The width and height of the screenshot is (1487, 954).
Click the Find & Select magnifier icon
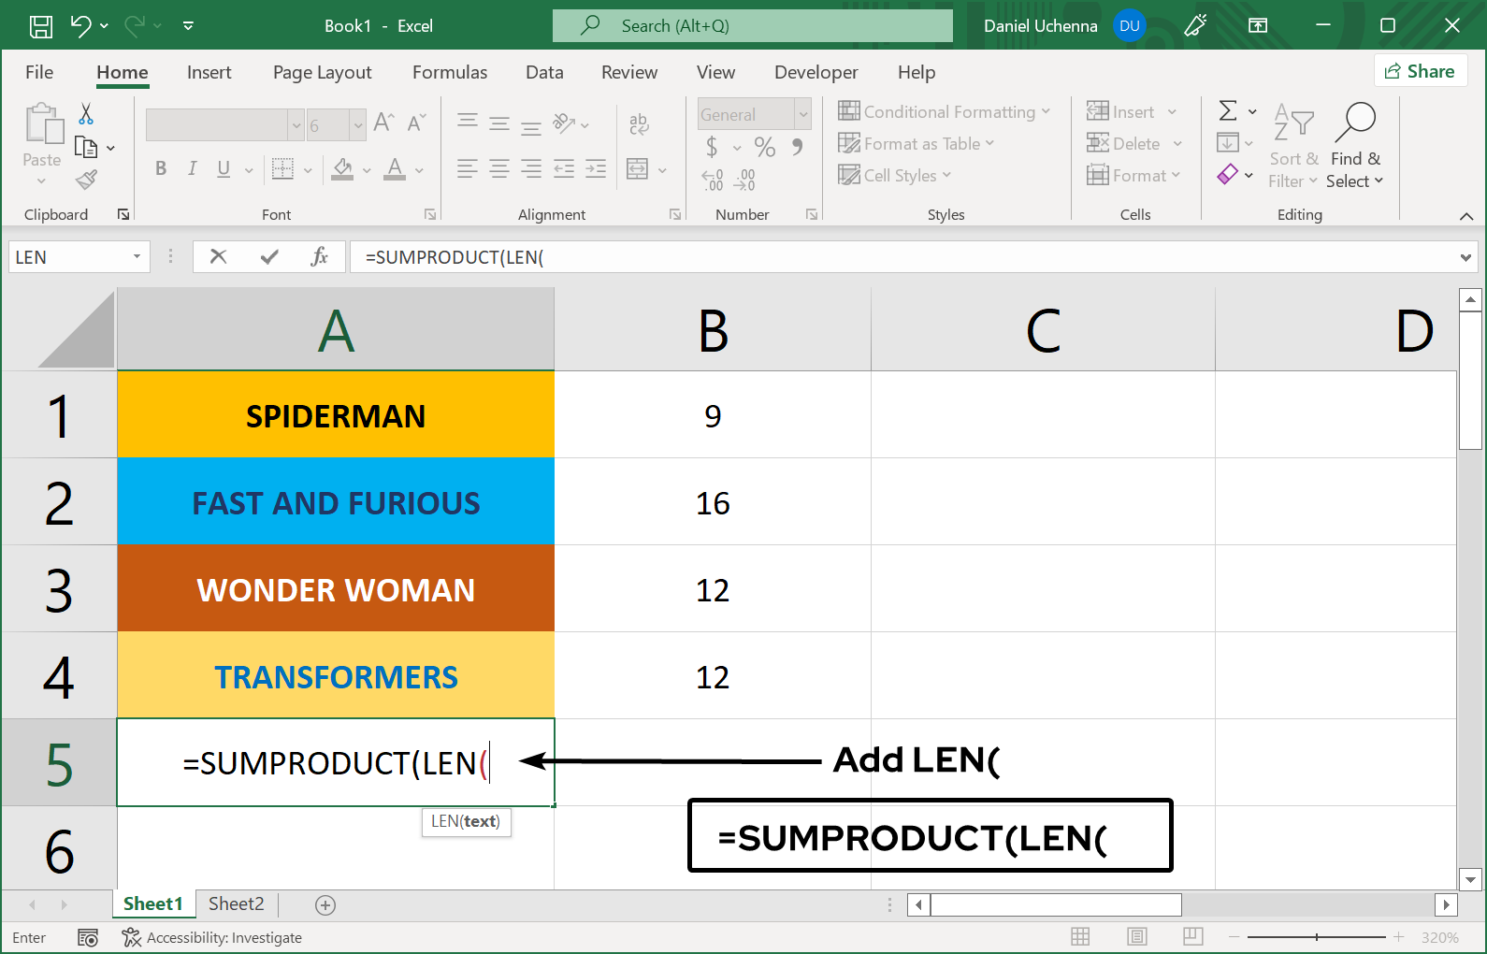tap(1355, 122)
